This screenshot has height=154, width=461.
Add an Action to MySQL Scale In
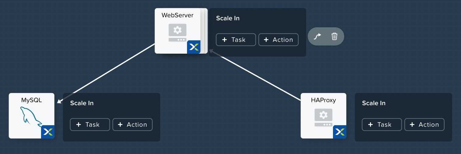point(133,125)
